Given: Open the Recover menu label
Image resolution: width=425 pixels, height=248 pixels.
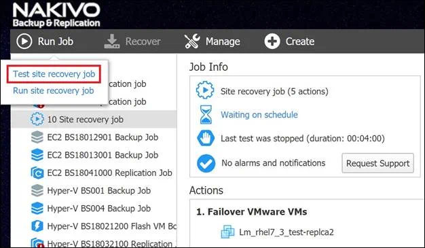Looking at the screenshot, I should [x=143, y=41].
